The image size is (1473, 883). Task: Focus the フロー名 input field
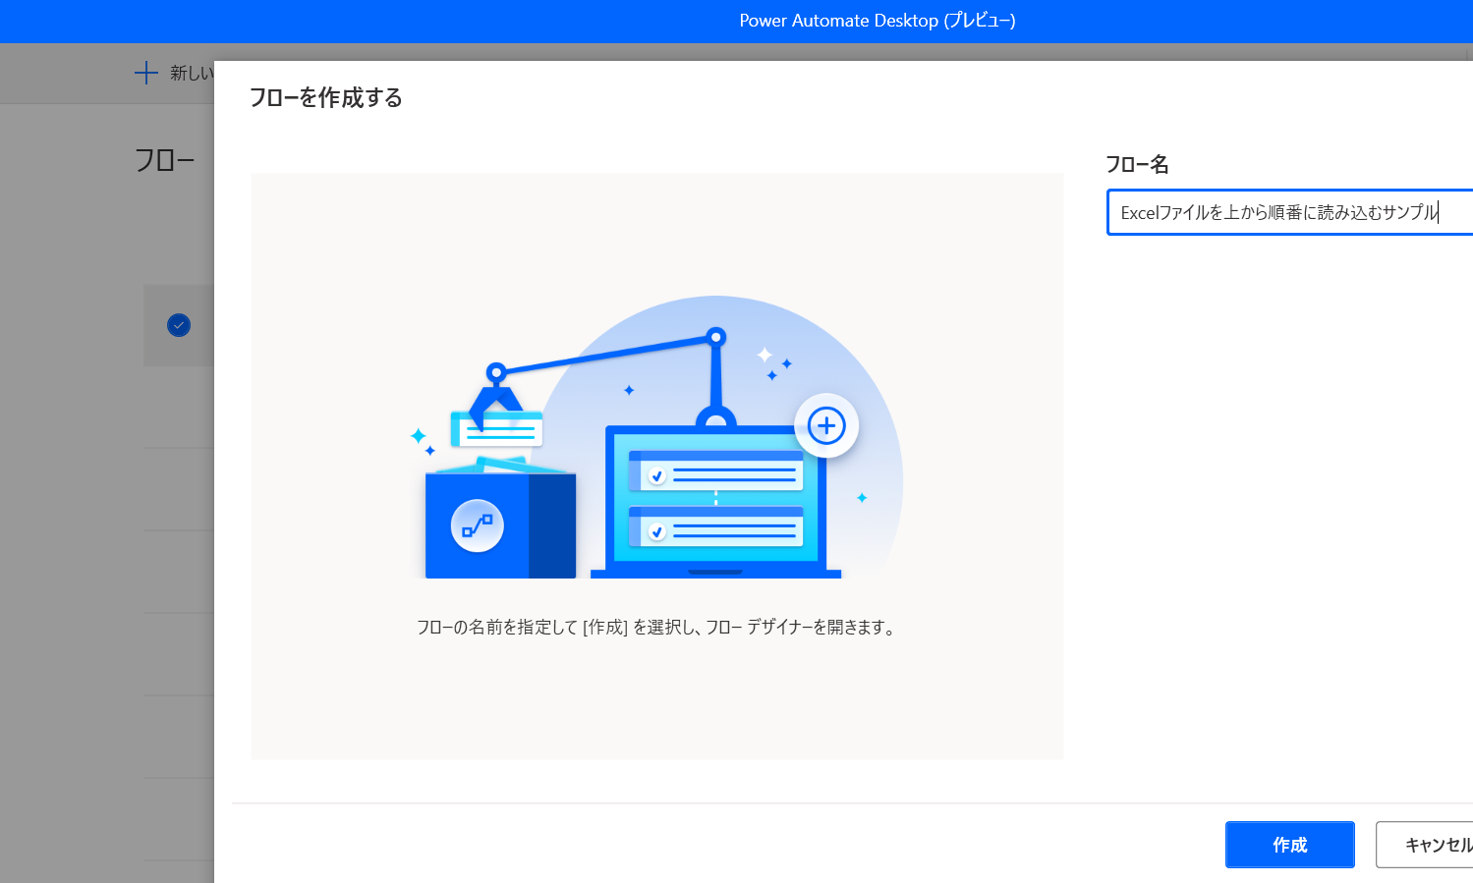pos(1290,212)
